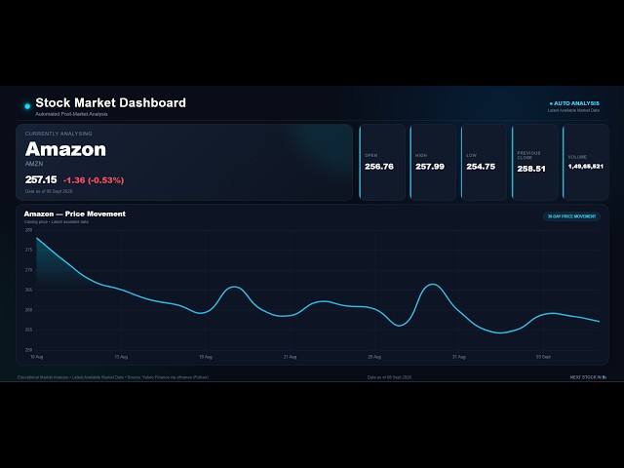The width and height of the screenshot is (624, 468).
Task: Click the NEXT STOCK IN countdown
Action: (x=588, y=377)
